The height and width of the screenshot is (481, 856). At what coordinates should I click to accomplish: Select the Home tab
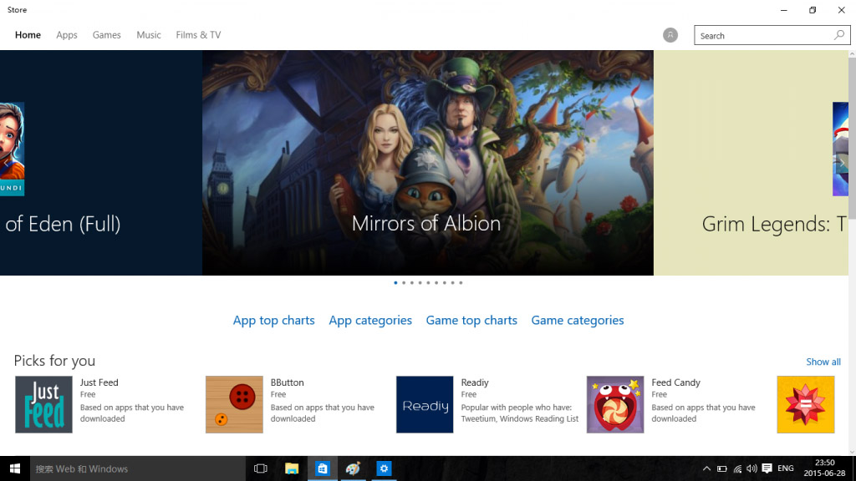pyautogui.click(x=28, y=35)
